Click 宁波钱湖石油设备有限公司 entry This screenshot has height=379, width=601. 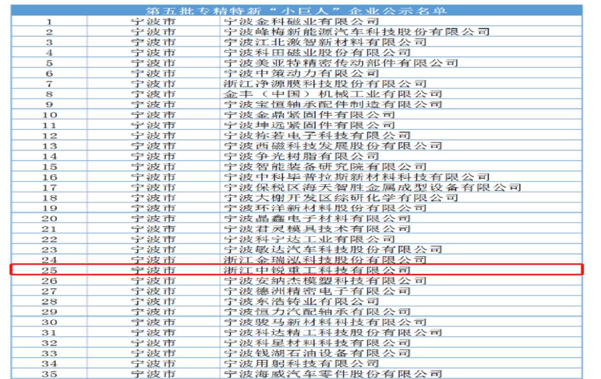click(x=317, y=353)
